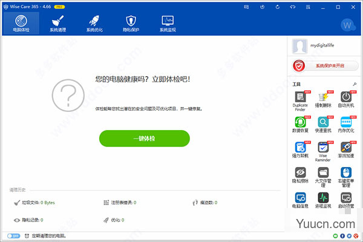Click the 优化: 0 history entry
363x242 pixels.
click(114, 220)
